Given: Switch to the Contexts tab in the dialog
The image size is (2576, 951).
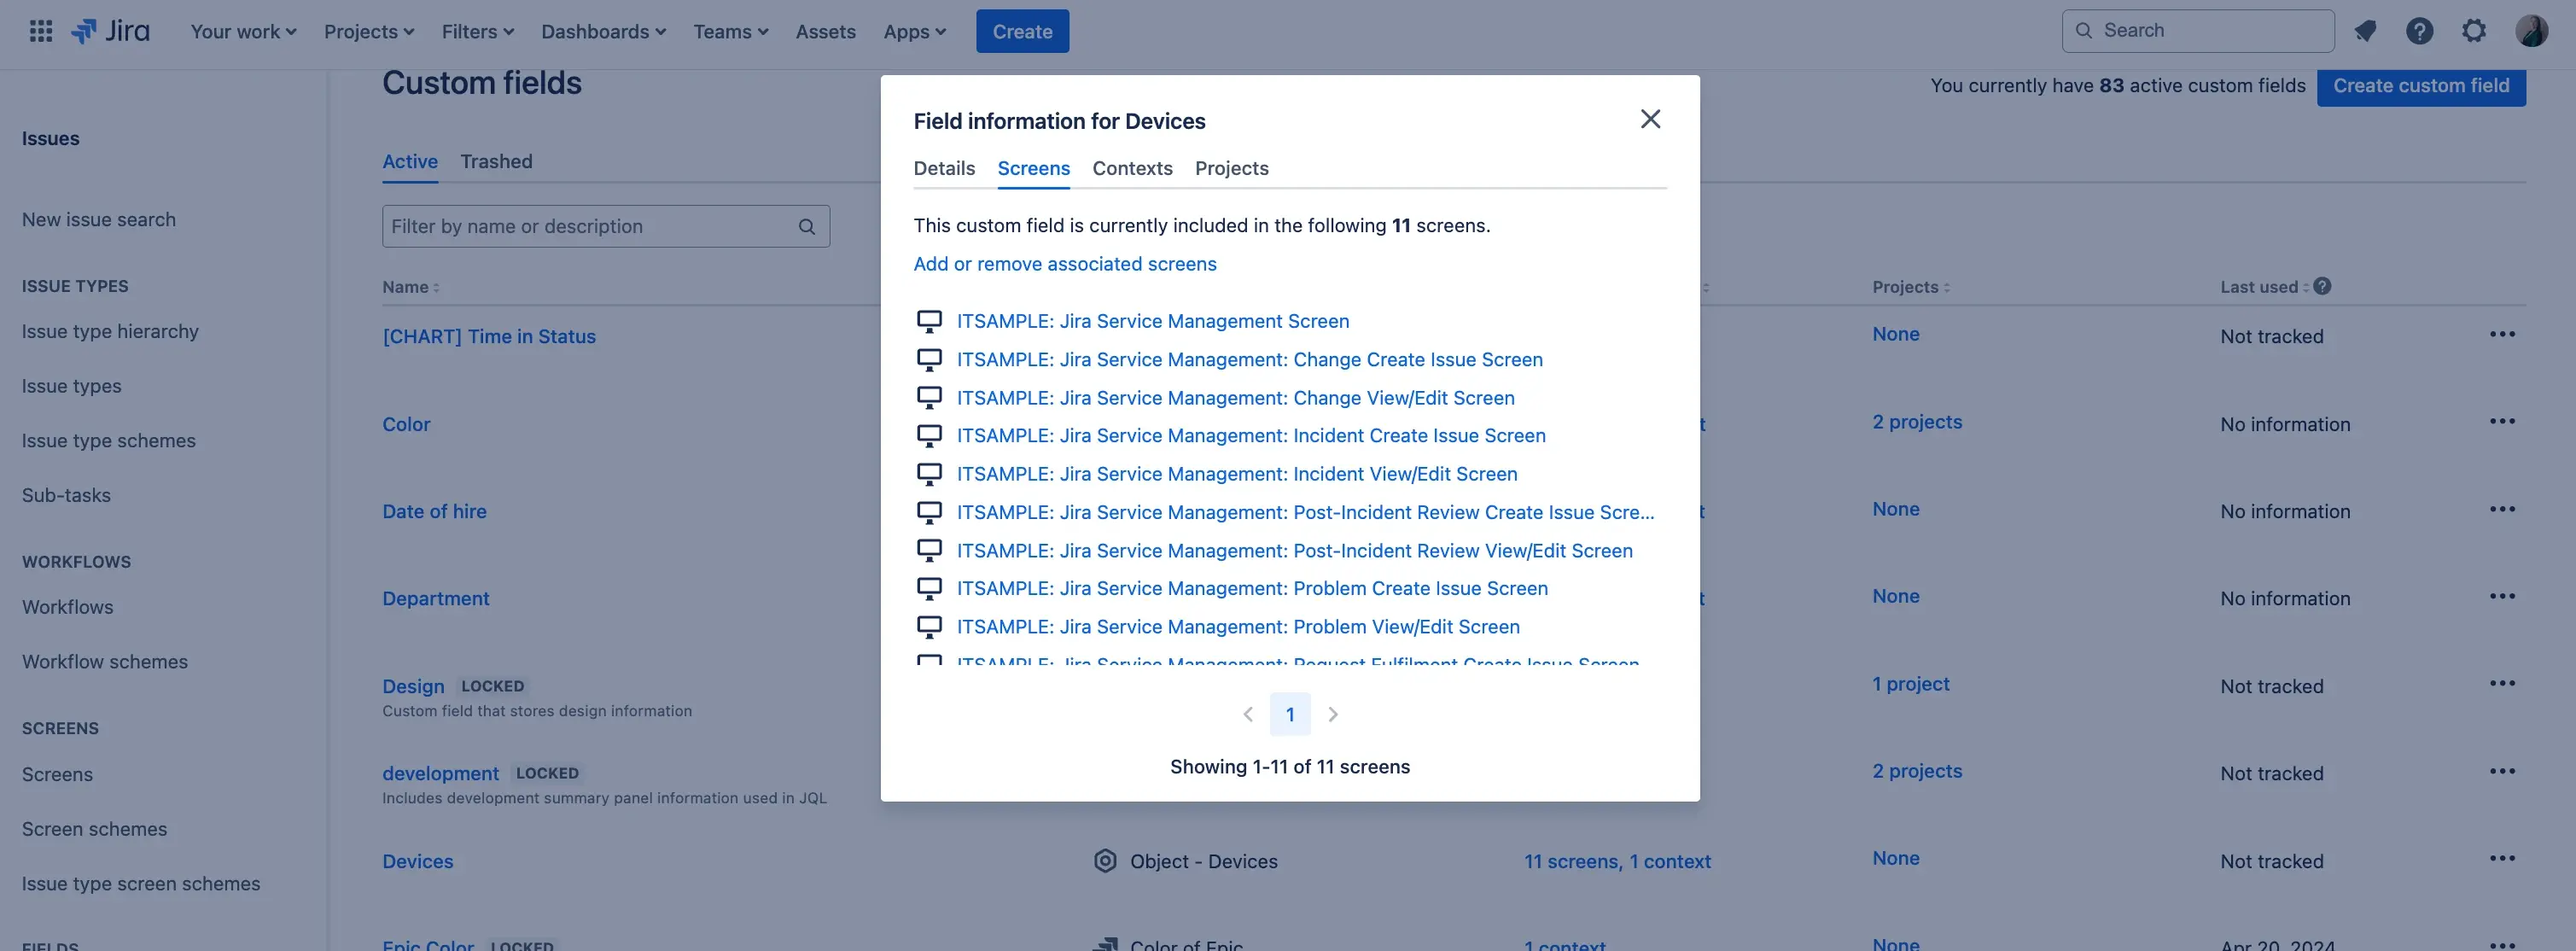Looking at the screenshot, I should 1132,168.
